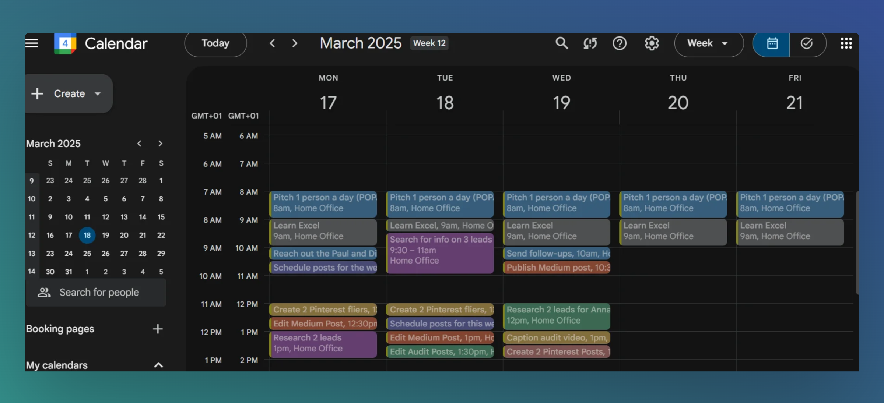Open the help question mark icon
The image size is (884, 403).
click(620, 43)
